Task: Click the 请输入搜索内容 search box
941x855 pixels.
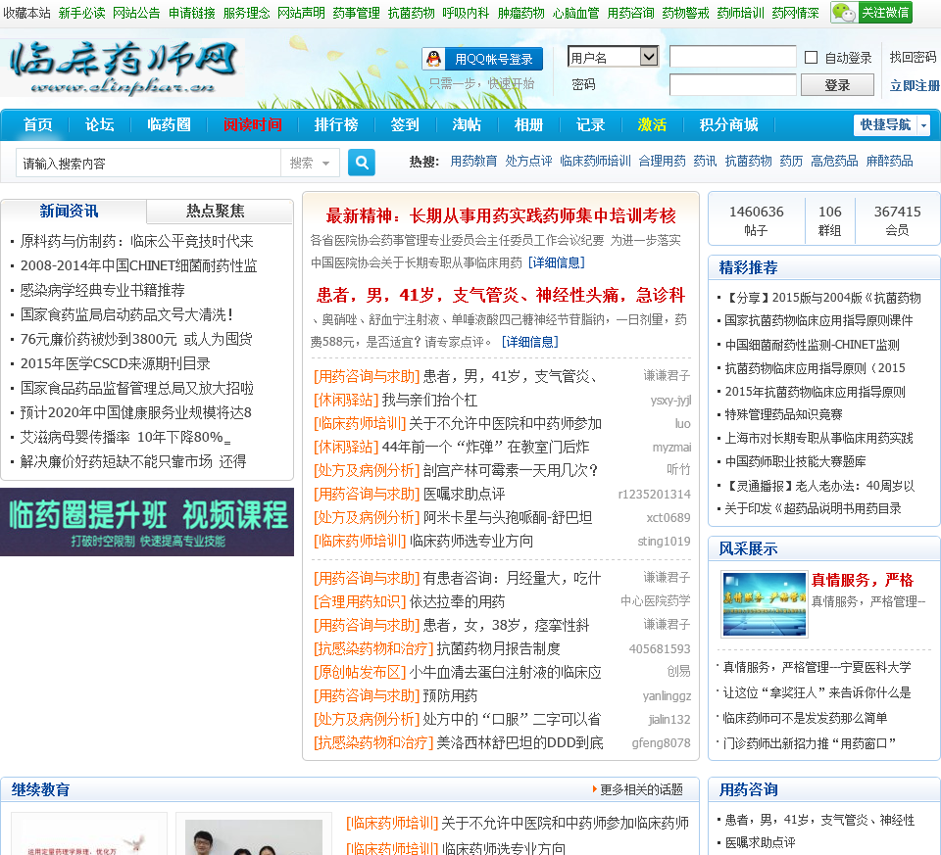Action: pyautogui.click(x=148, y=164)
